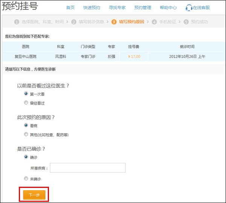Select 确诊 radio button
This screenshot has width=226, height=203.
pos(26,157)
